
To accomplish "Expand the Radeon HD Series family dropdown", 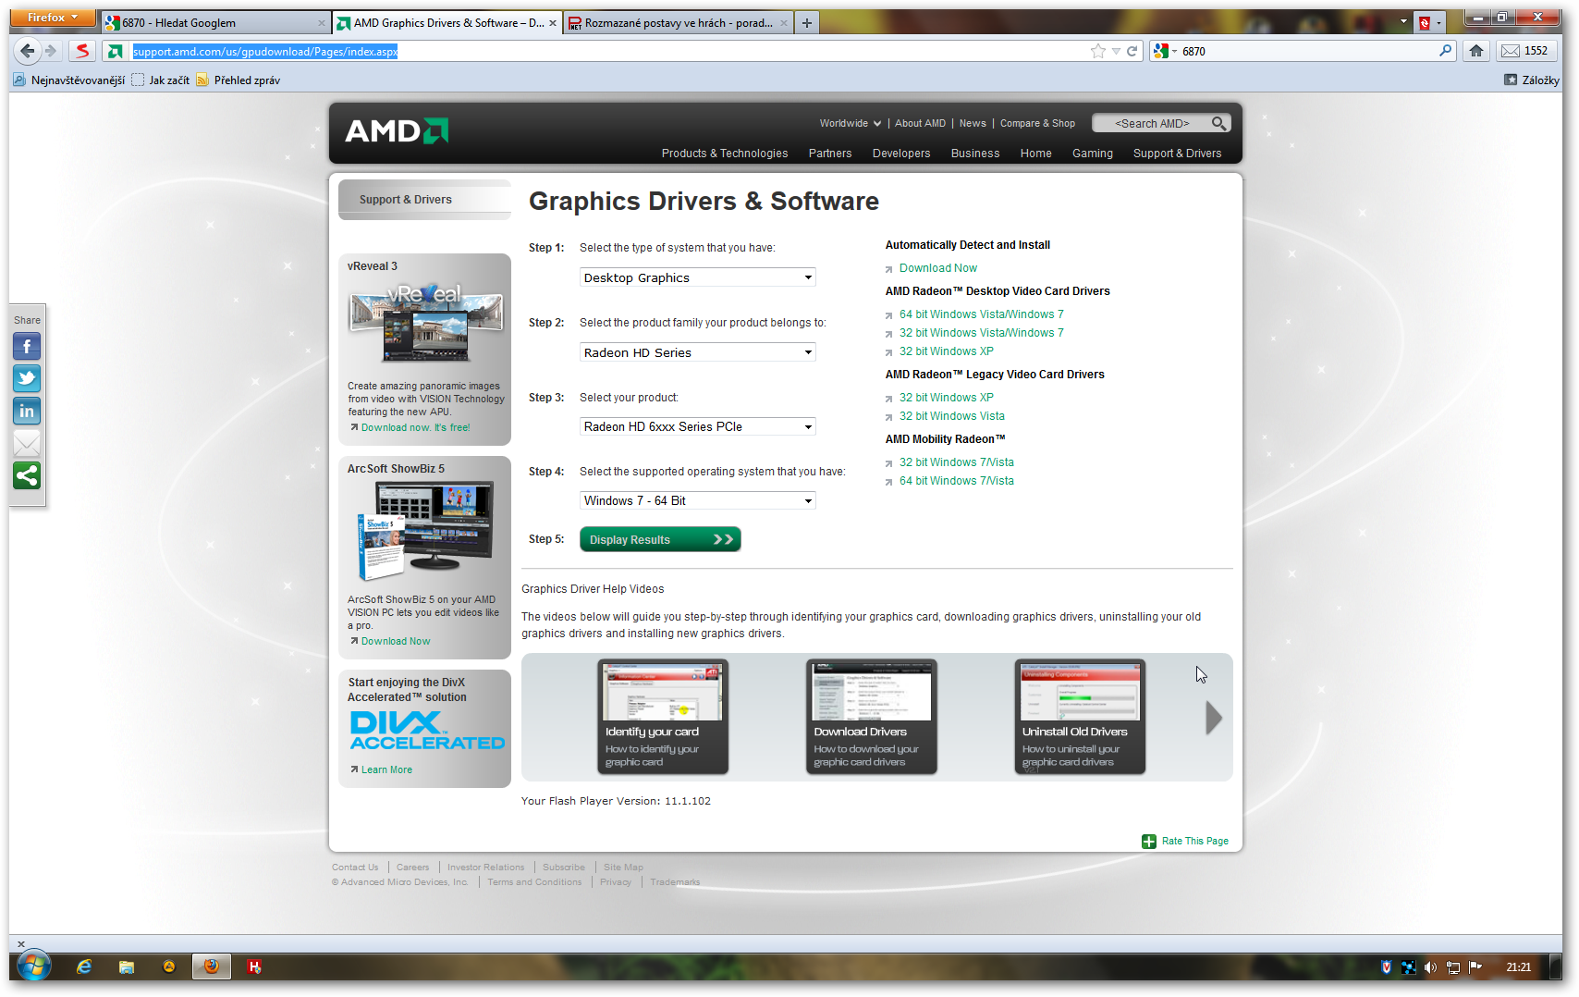I will [x=698, y=352].
